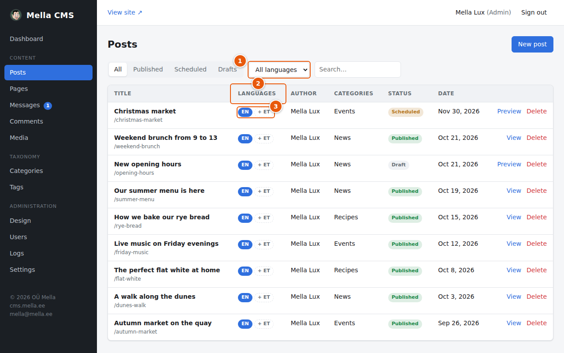Screen dimensions: 564x353
Task: Add ET translation for flat white post
Action: (264, 271)
